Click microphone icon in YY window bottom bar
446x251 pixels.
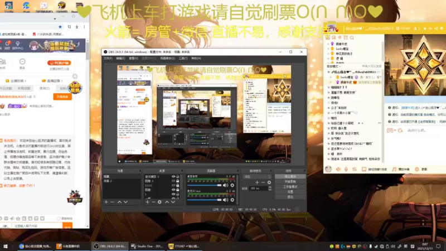(x=346, y=169)
